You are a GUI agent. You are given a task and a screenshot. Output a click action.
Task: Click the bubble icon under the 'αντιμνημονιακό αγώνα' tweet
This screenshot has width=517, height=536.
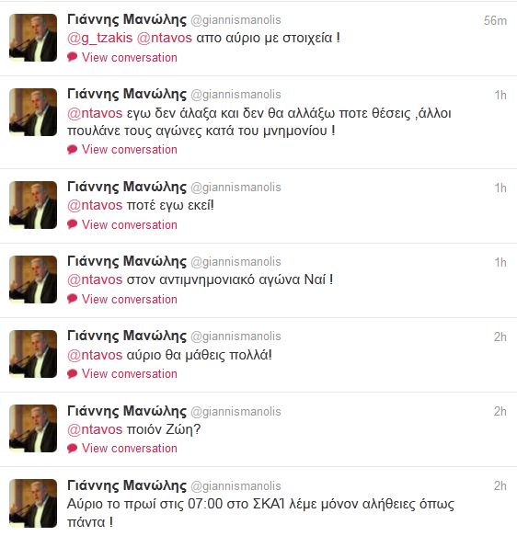(72, 299)
